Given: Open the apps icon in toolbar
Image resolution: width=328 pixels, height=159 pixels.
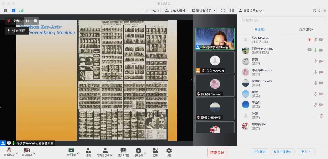Looking at the screenshot, I should pos(155,151).
